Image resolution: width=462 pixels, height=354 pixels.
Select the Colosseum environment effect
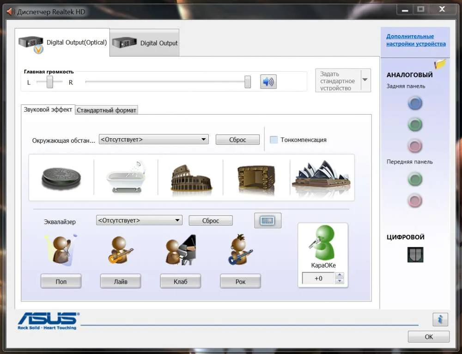pyautogui.click(x=191, y=178)
